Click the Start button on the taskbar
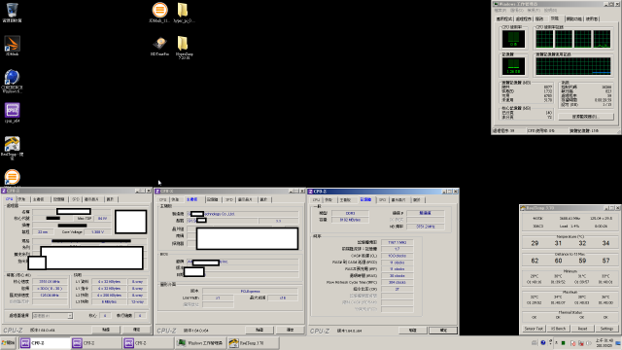The width and height of the screenshot is (622, 350). click(x=9, y=343)
